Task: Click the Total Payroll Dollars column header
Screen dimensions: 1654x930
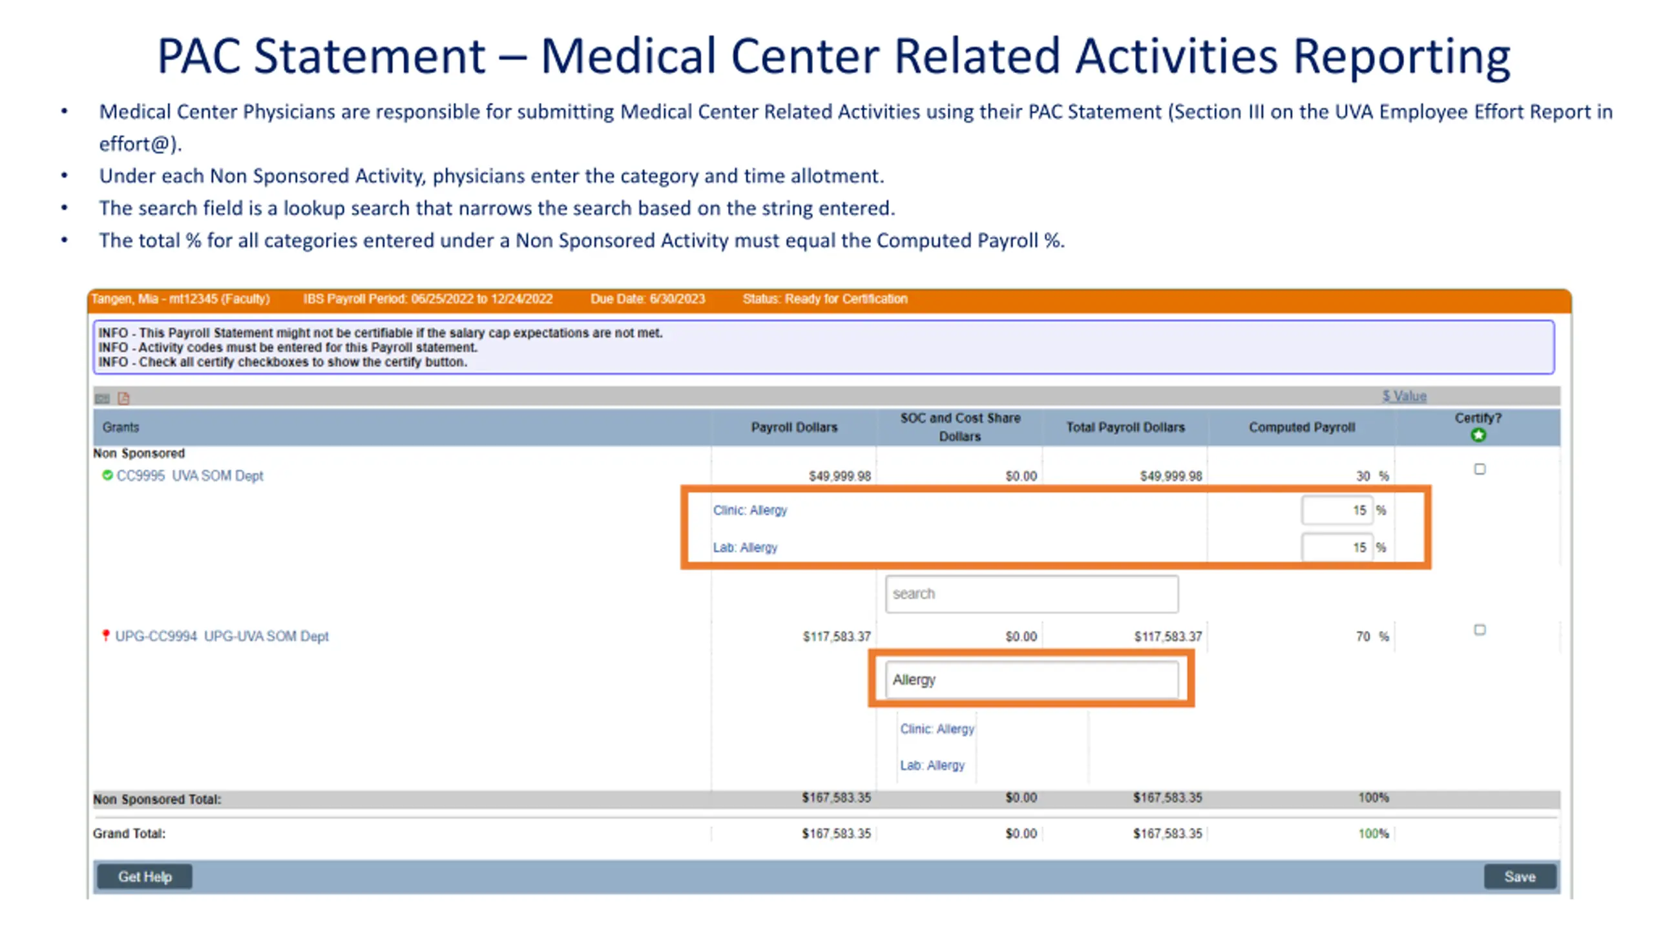Action: [x=1125, y=427]
